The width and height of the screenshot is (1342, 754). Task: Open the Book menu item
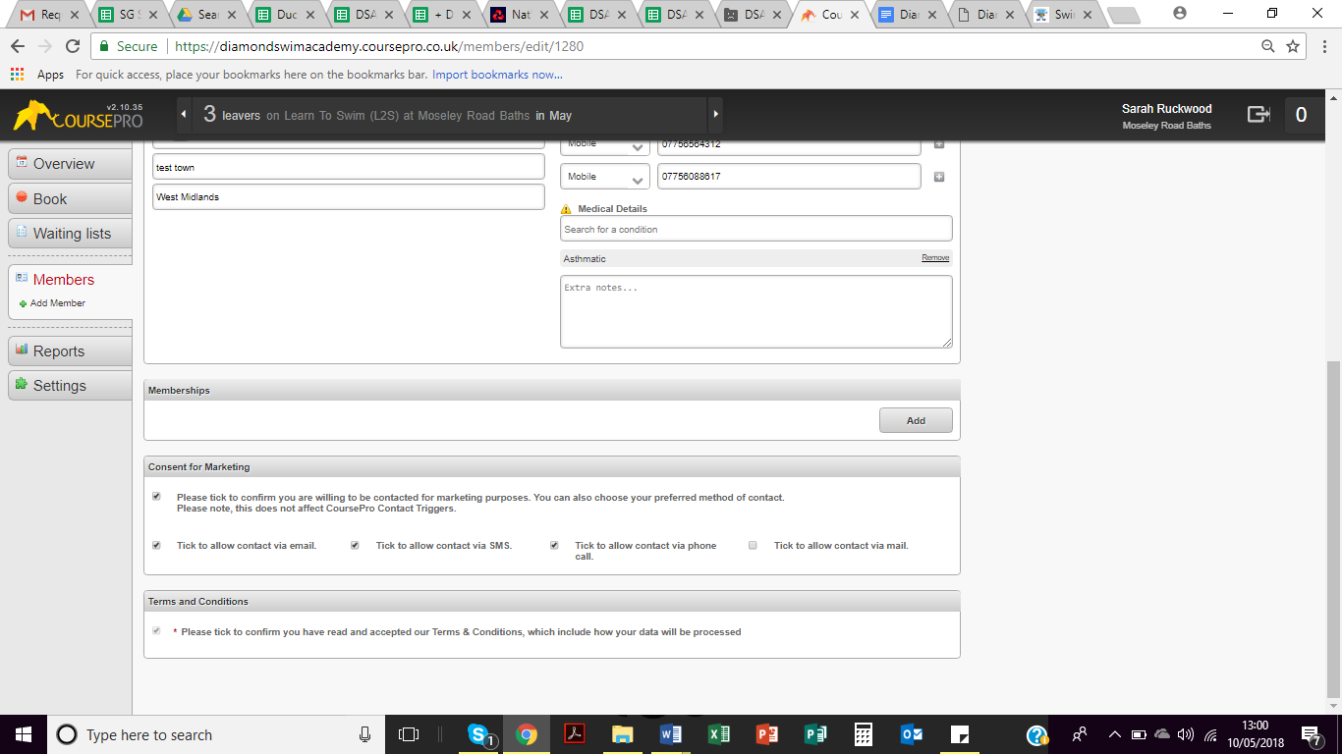coord(70,198)
